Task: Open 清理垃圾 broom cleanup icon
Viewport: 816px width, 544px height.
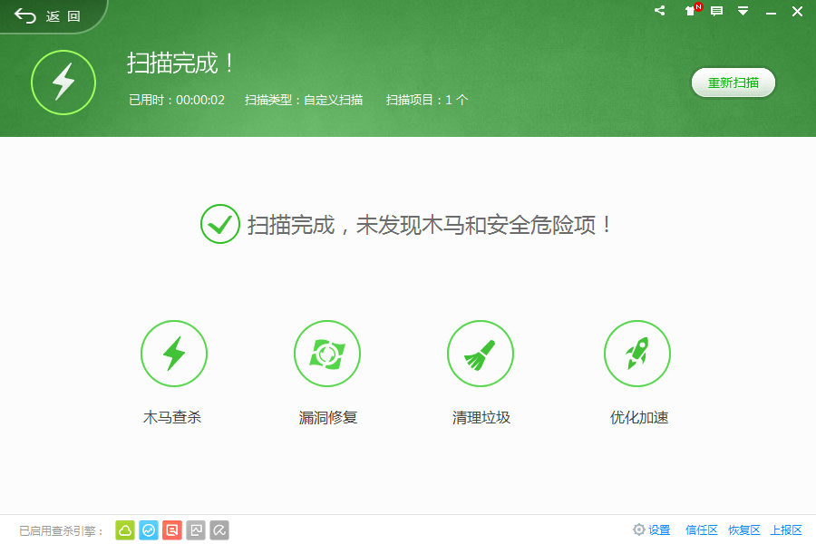Action: (x=481, y=354)
